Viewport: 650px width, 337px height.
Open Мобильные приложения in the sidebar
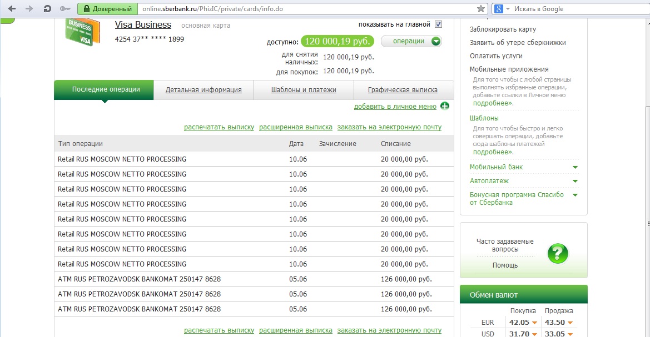pyautogui.click(x=509, y=69)
